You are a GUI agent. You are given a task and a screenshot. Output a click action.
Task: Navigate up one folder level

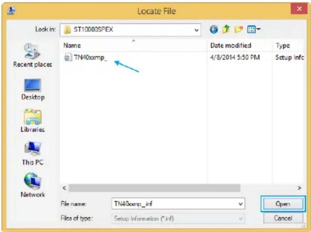pos(226,29)
